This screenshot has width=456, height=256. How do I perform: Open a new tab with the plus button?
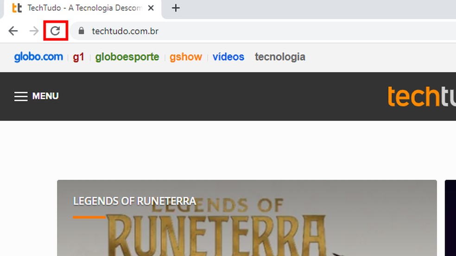176,8
